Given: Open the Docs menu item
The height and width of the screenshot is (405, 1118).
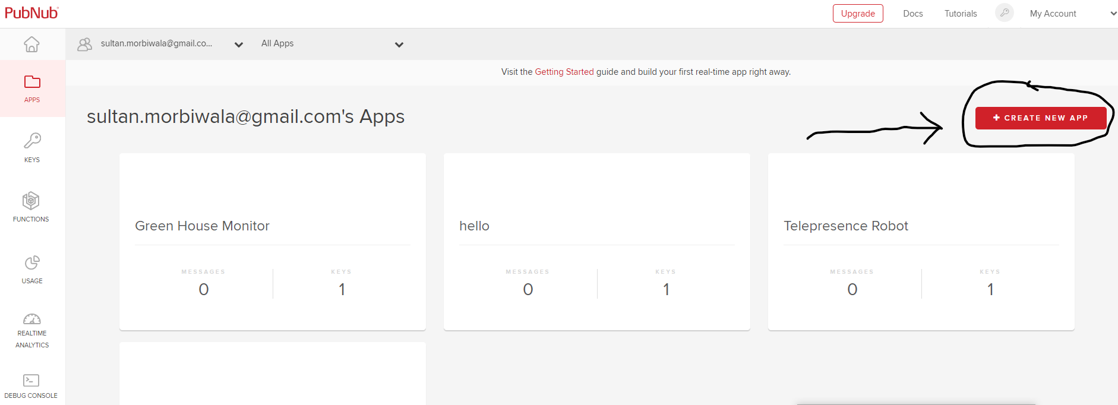Looking at the screenshot, I should point(913,13).
